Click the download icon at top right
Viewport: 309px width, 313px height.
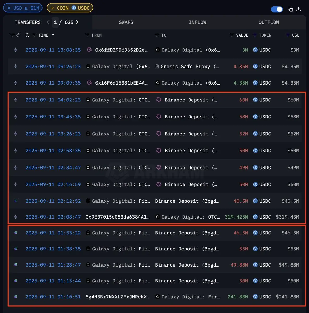click(299, 9)
